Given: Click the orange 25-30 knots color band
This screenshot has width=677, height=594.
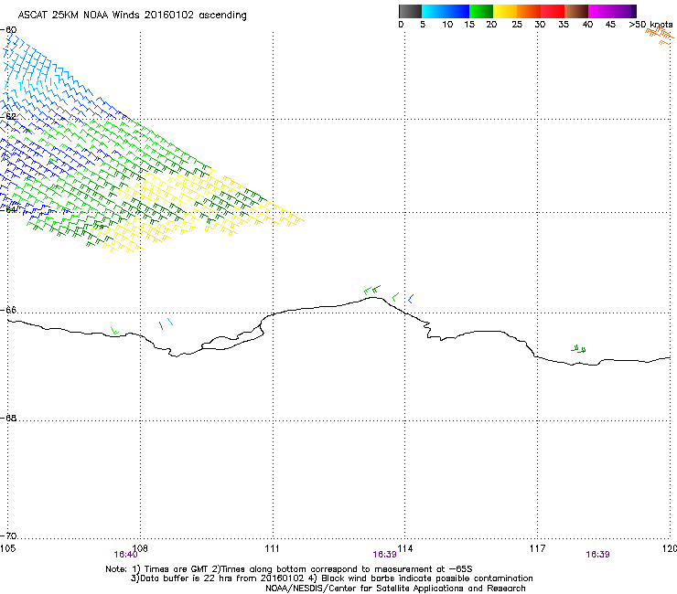Looking at the screenshot, I should coord(529,11).
